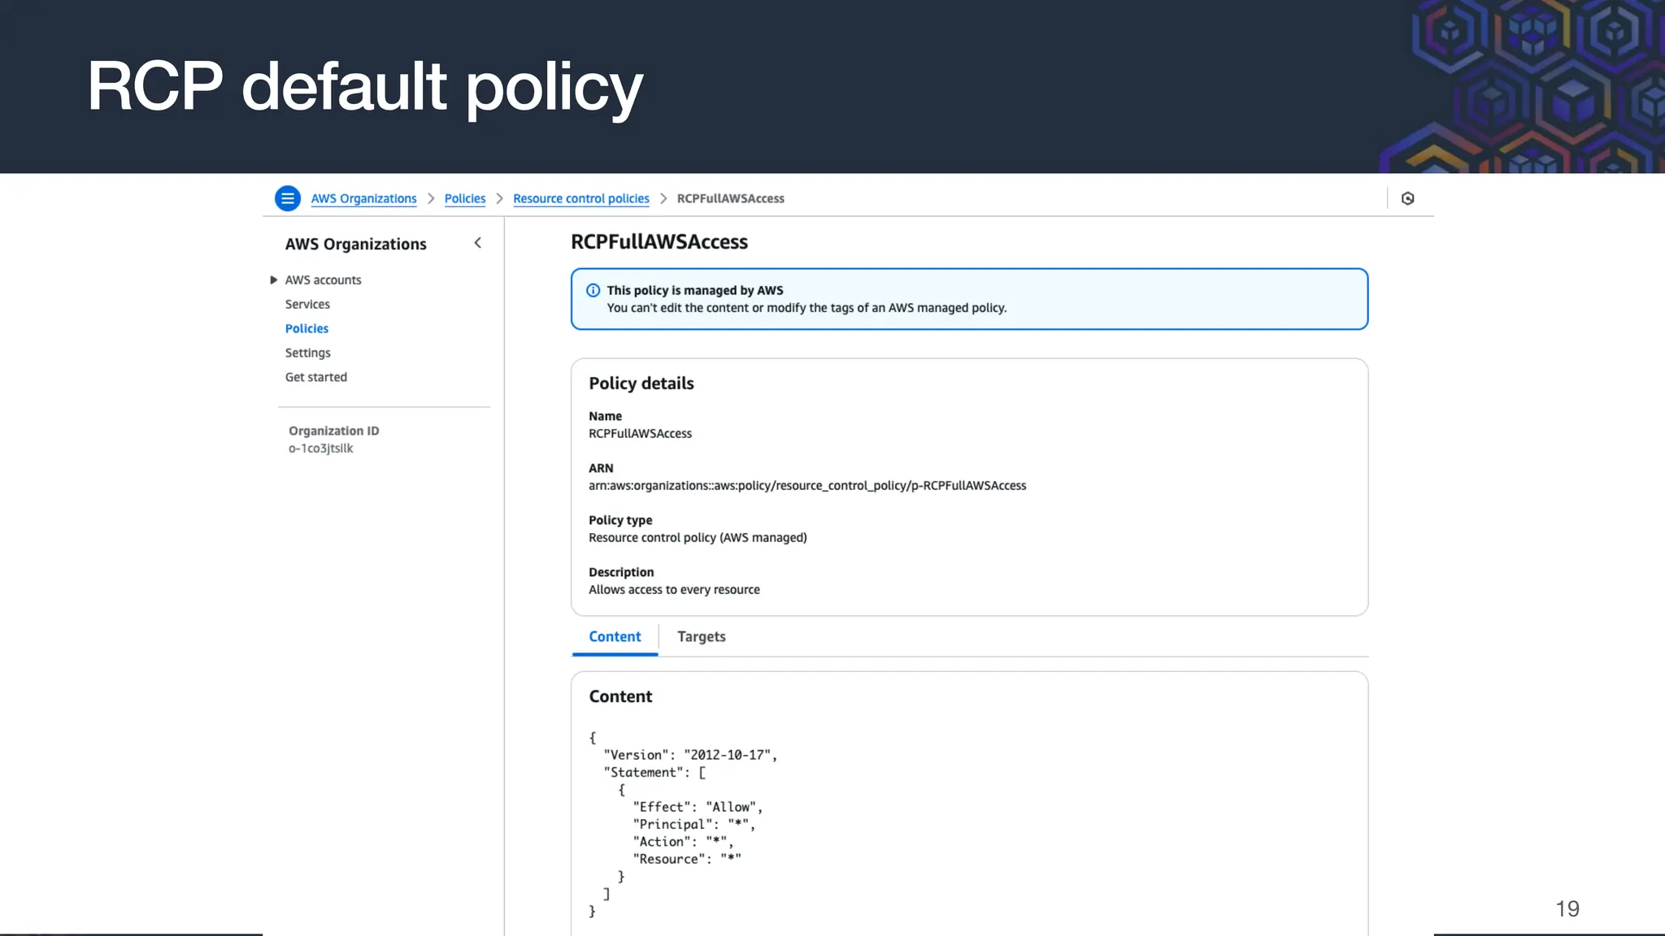Open Settings in the sidebar
The height and width of the screenshot is (936, 1665).
[x=307, y=353]
